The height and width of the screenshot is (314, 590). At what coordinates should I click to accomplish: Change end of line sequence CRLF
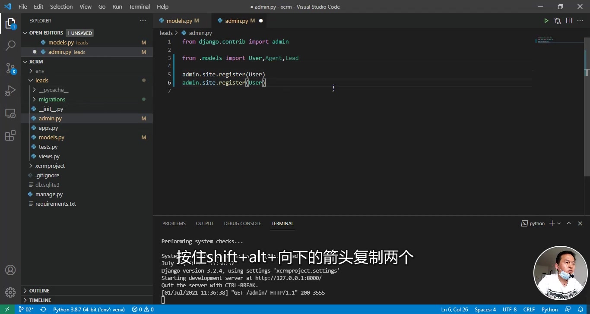point(529,309)
